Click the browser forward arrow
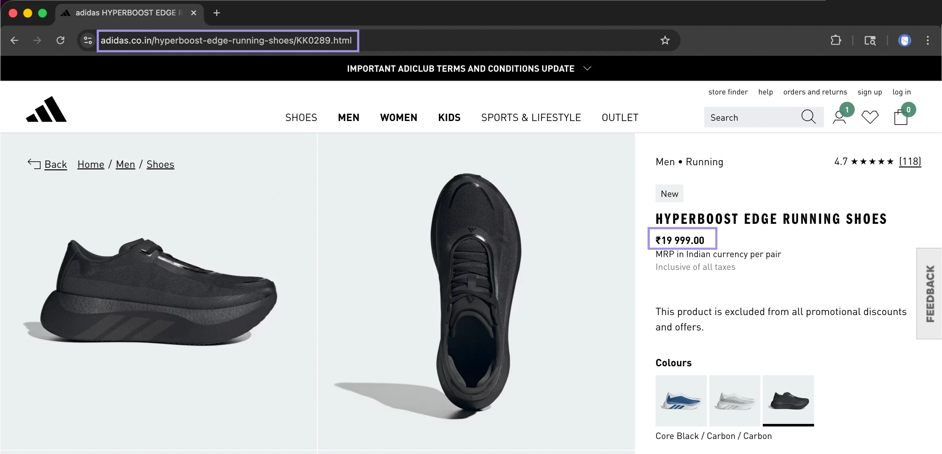 point(37,40)
